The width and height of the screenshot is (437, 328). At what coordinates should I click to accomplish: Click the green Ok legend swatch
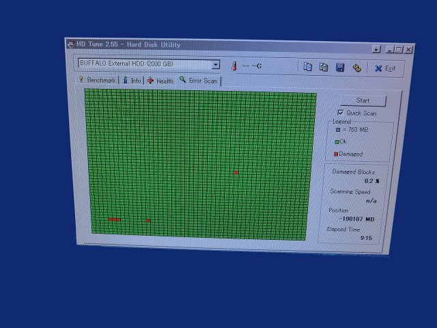[337, 141]
